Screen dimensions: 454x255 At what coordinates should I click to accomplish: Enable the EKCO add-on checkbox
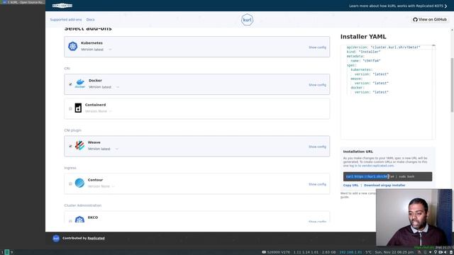70,221
